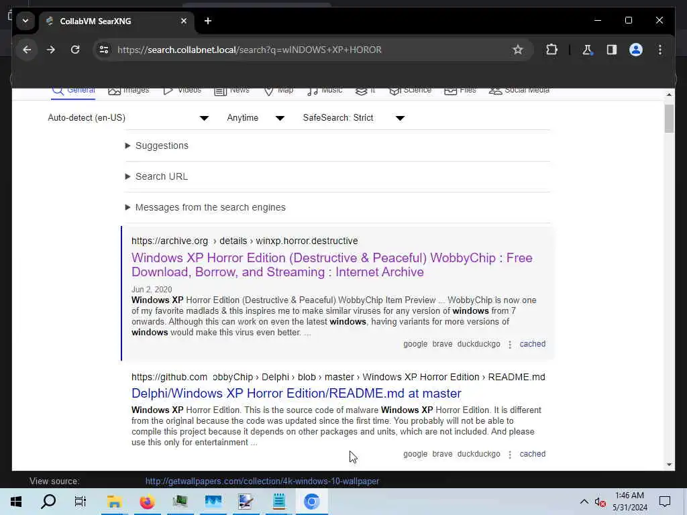Open three-dot options for archive.org result
The image size is (687, 515).
(x=510, y=345)
